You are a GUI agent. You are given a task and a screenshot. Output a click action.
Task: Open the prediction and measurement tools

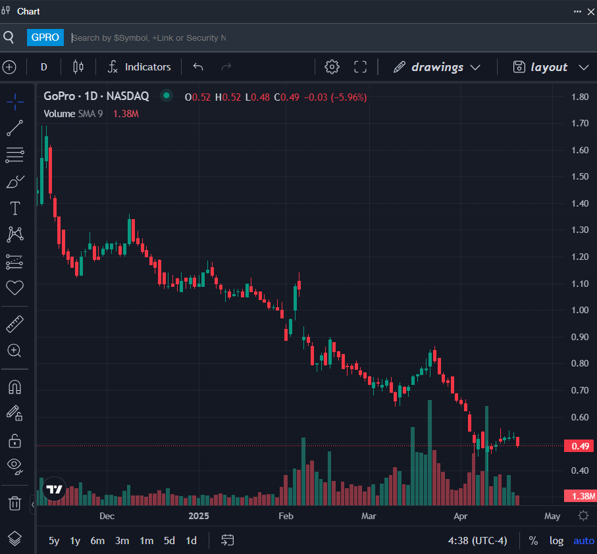click(x=15, y=261)
